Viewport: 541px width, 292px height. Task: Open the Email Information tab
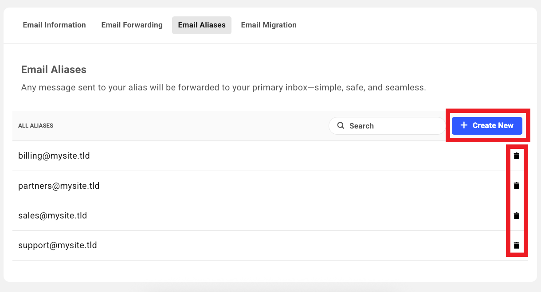coord(55,25)
